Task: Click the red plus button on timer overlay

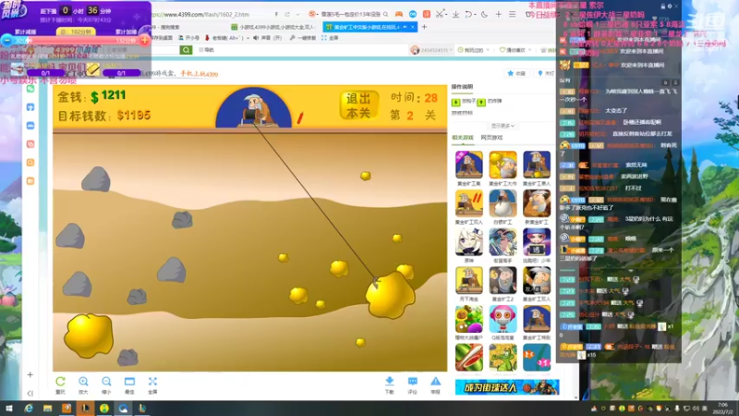Action: point(145,41)
